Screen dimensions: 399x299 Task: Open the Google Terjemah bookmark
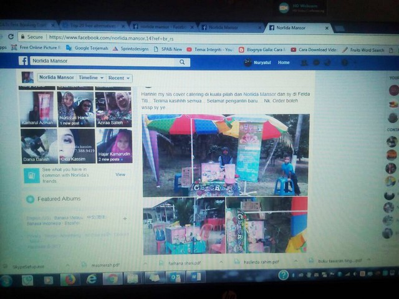91,49
